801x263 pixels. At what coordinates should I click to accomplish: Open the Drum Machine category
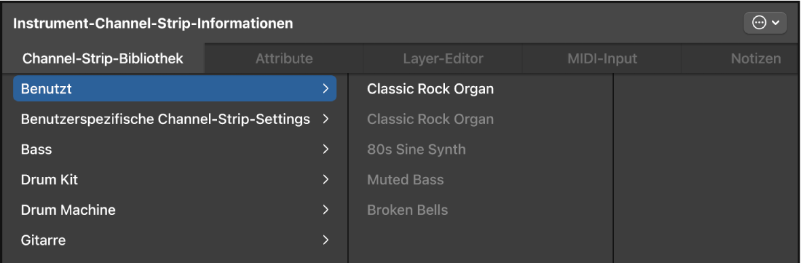coord(174,210)
